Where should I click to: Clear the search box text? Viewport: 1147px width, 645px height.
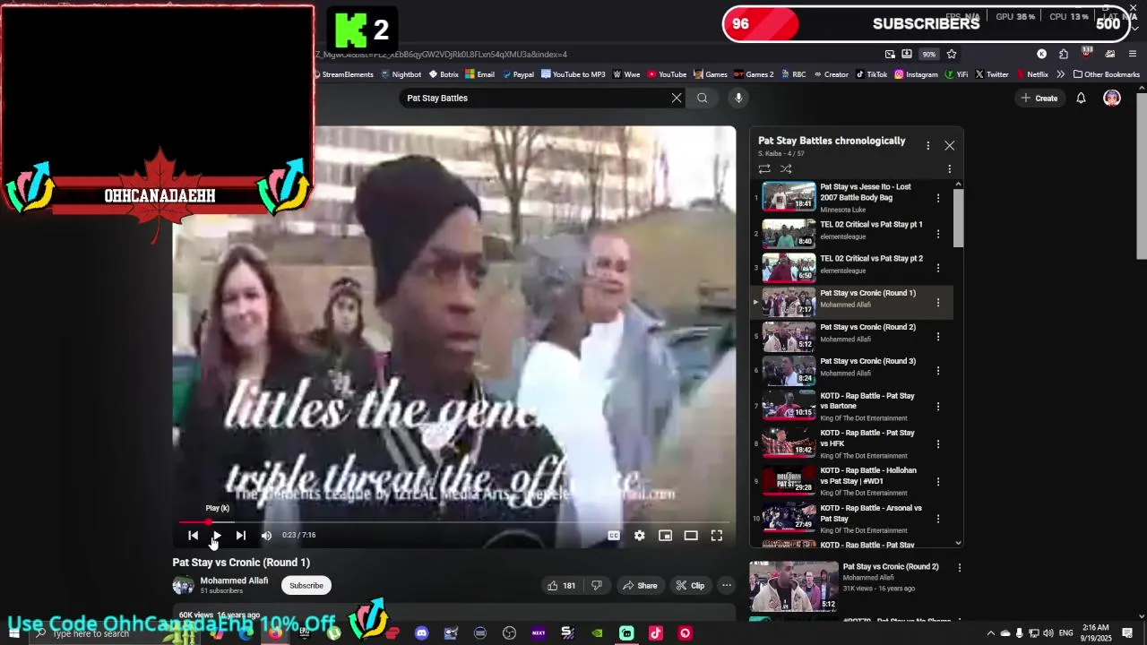tap(677, 98)
